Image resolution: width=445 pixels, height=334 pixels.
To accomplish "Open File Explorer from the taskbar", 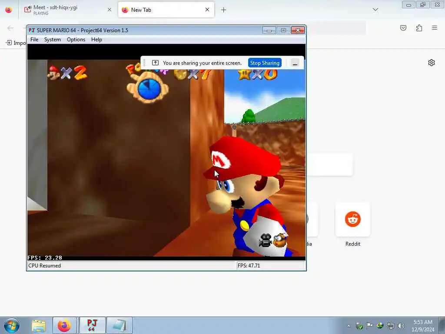I will [39, 325].
